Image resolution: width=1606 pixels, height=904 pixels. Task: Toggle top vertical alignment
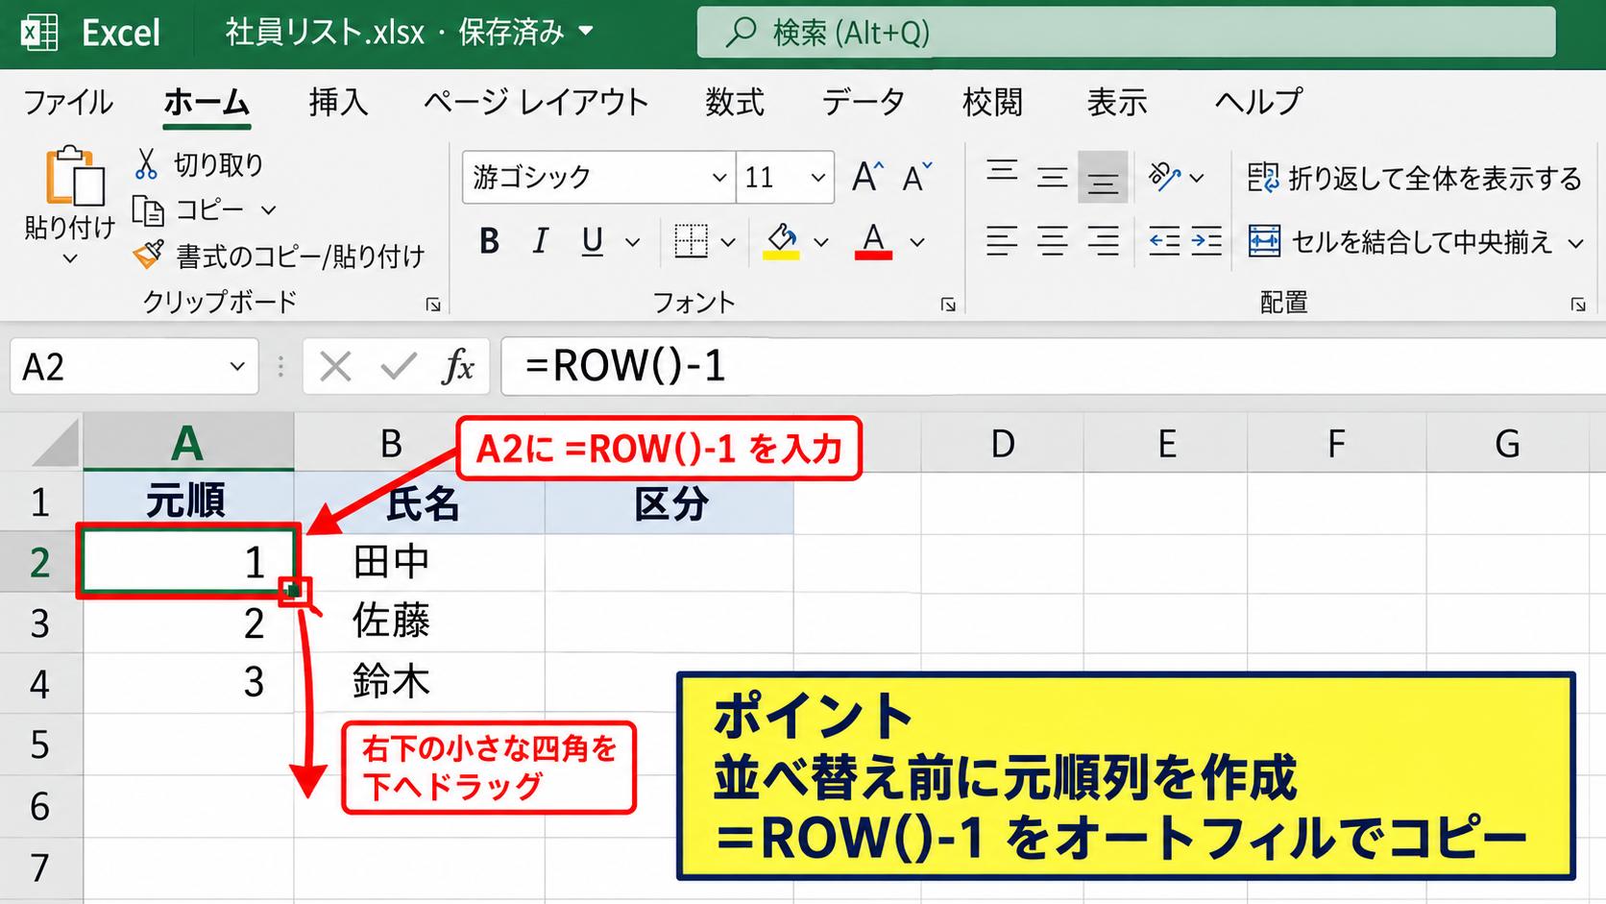[1002, 174]
